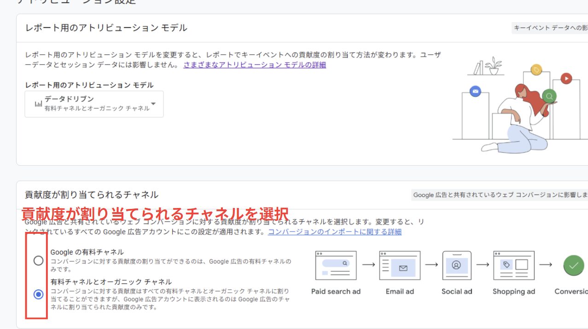Click the yellow tag icon in illustration
Viewport: 588px width, 329px height.
536,70
